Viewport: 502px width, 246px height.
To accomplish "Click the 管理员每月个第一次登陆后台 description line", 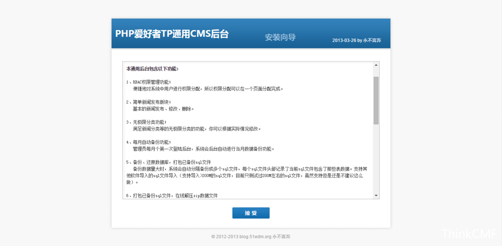I will tap(204, 149).
